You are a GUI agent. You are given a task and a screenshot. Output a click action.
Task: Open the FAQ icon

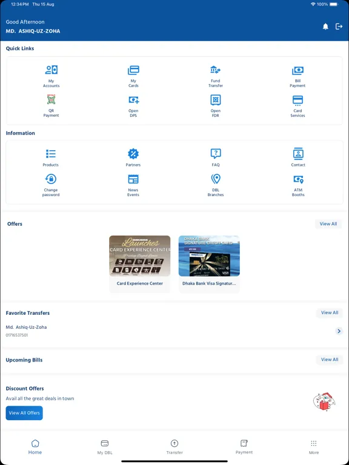[x=216, y=154]
